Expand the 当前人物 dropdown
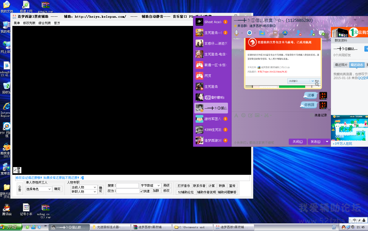The image size is (368, 231). pos(95,187)
